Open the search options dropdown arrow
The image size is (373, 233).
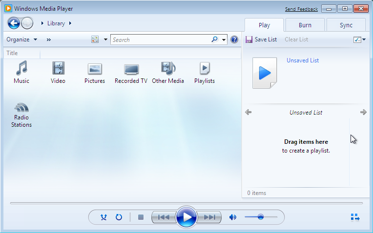point(224,39)
